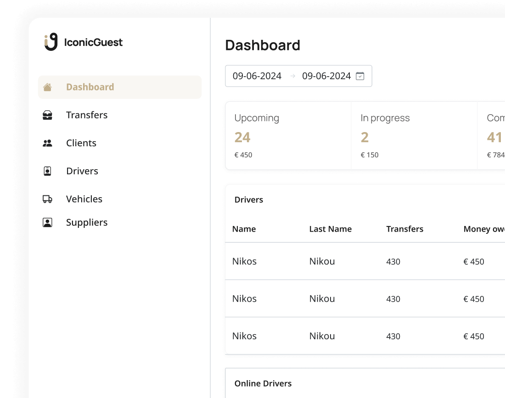Screen dimensions: 505x398
Task: Click the Transfers briefcase icon
Action: tap(47, 115)
